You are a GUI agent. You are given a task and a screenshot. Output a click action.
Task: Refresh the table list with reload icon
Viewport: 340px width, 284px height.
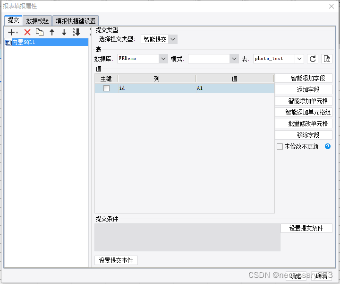(313, 59)
